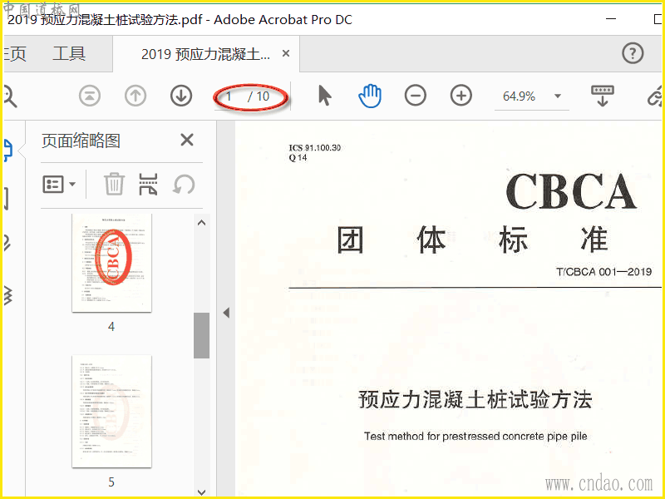Viewport: 665px width, 499px height.
Task: Switch to the 工具 tab
Action: pos(69,54)
